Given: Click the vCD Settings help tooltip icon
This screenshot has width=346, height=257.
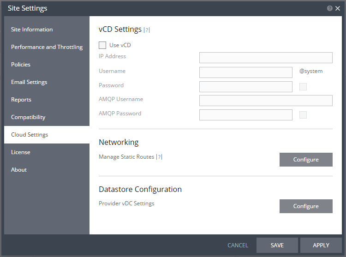Looking at the screenshot, I should coord(147,30).
